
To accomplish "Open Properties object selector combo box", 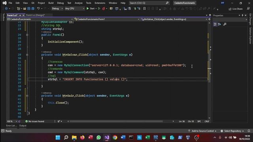I will click(x=230, y=19).
